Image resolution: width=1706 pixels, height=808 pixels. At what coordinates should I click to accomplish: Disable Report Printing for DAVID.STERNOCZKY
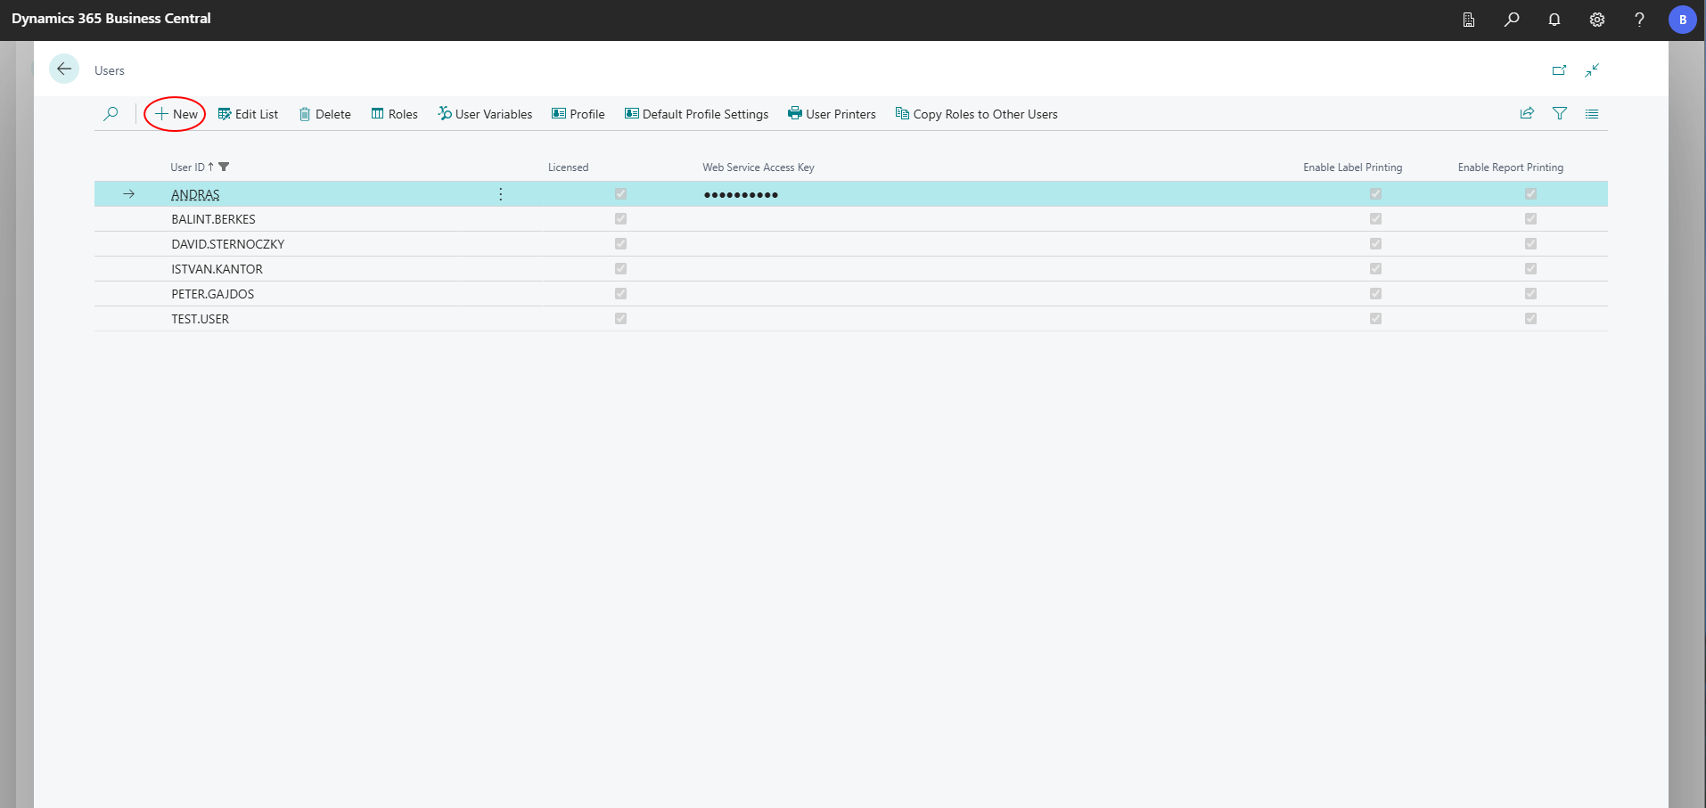click(1530, 243)
